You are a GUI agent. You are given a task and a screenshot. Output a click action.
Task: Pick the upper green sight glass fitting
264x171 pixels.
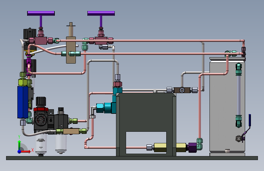coord(239,69)
